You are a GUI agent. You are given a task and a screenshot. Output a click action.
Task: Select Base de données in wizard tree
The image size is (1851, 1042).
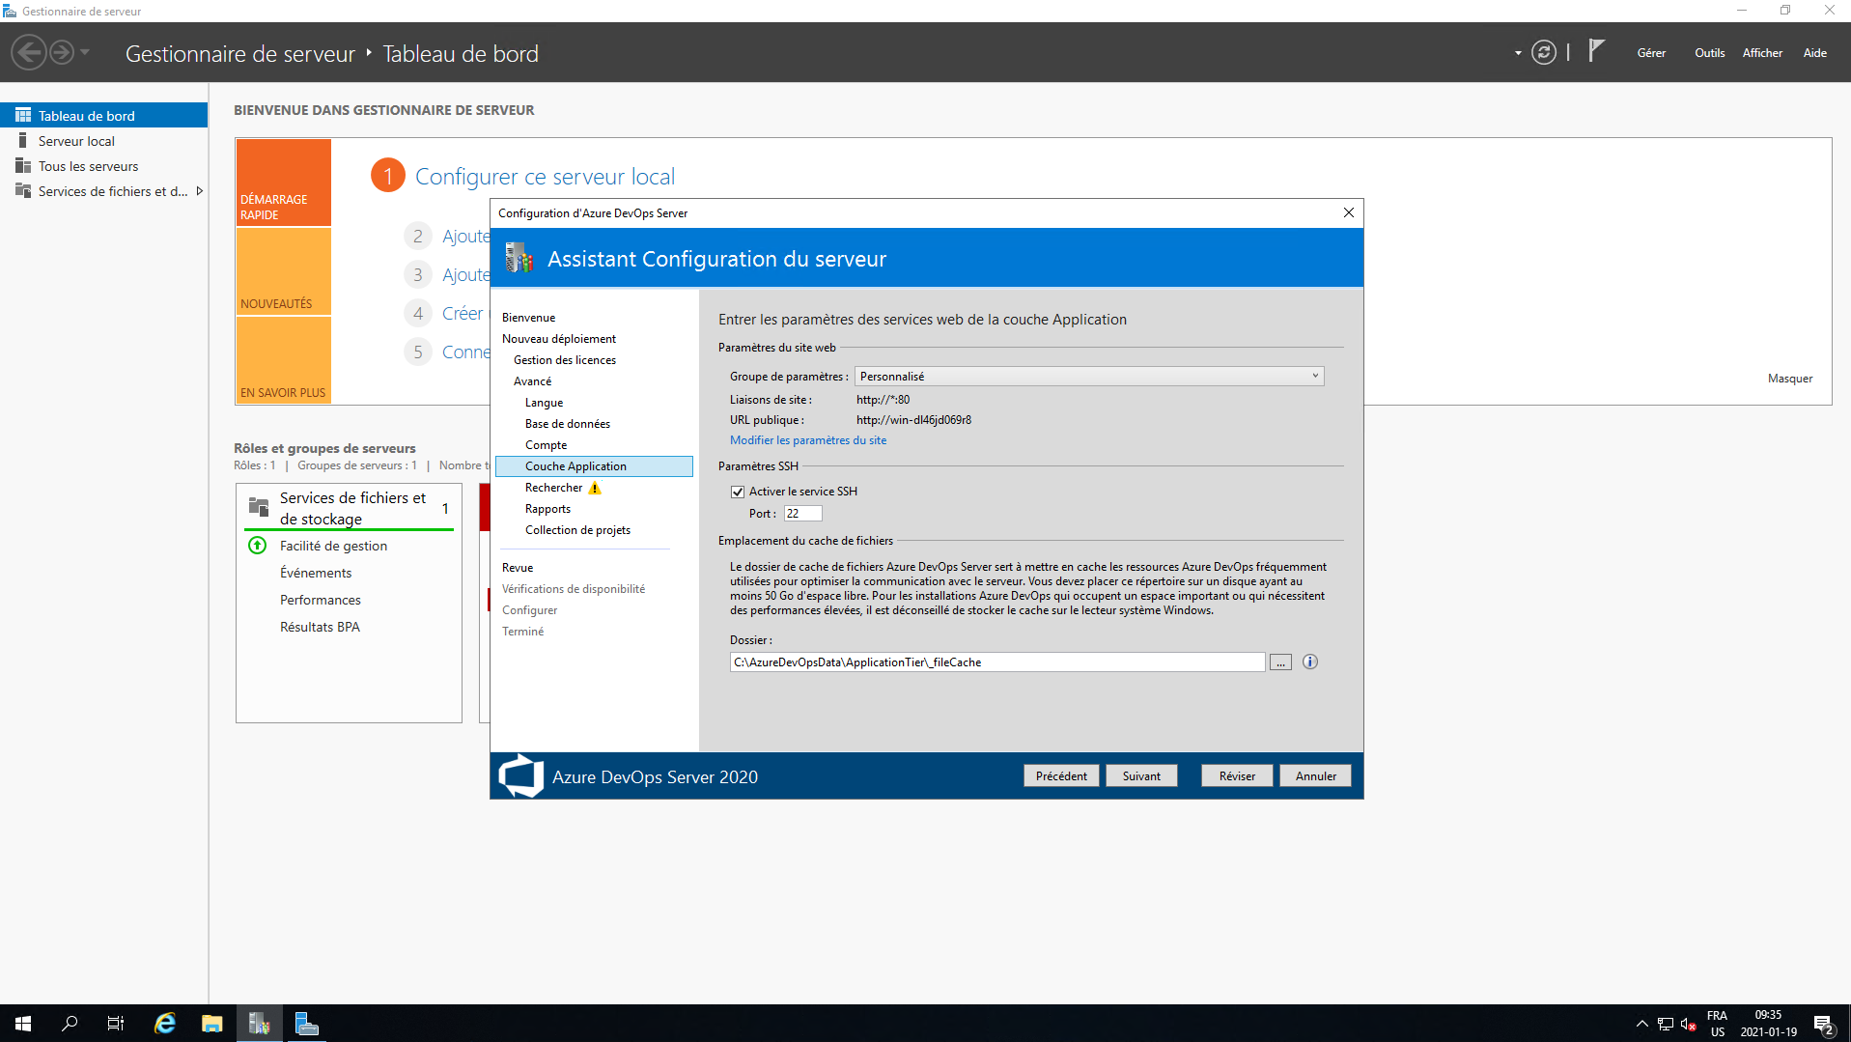[567, 424]
